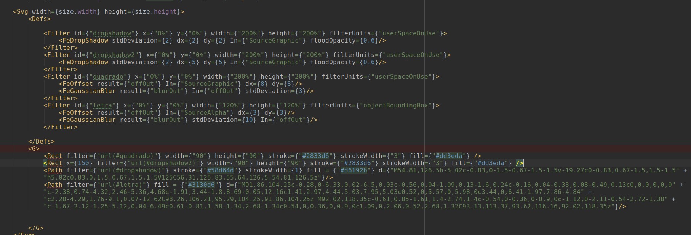Click highlighted self-closing bracket on second Rect
Screen dimensions: 691x235
tap(520, 163)
